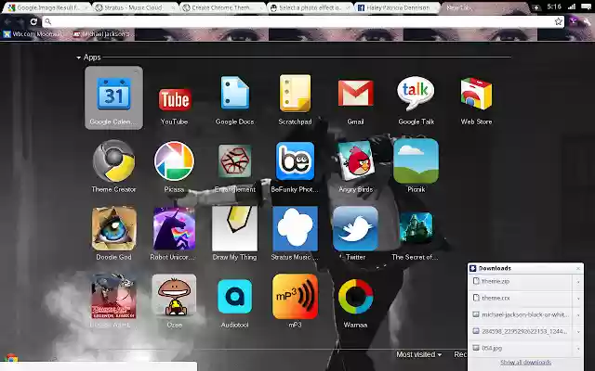Launch the Doodle God game
This screenshot has width=595, height=371.
coord(113,229)
